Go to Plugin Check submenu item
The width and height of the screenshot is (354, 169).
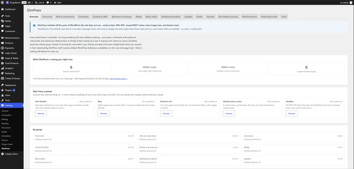pos(6,144)
